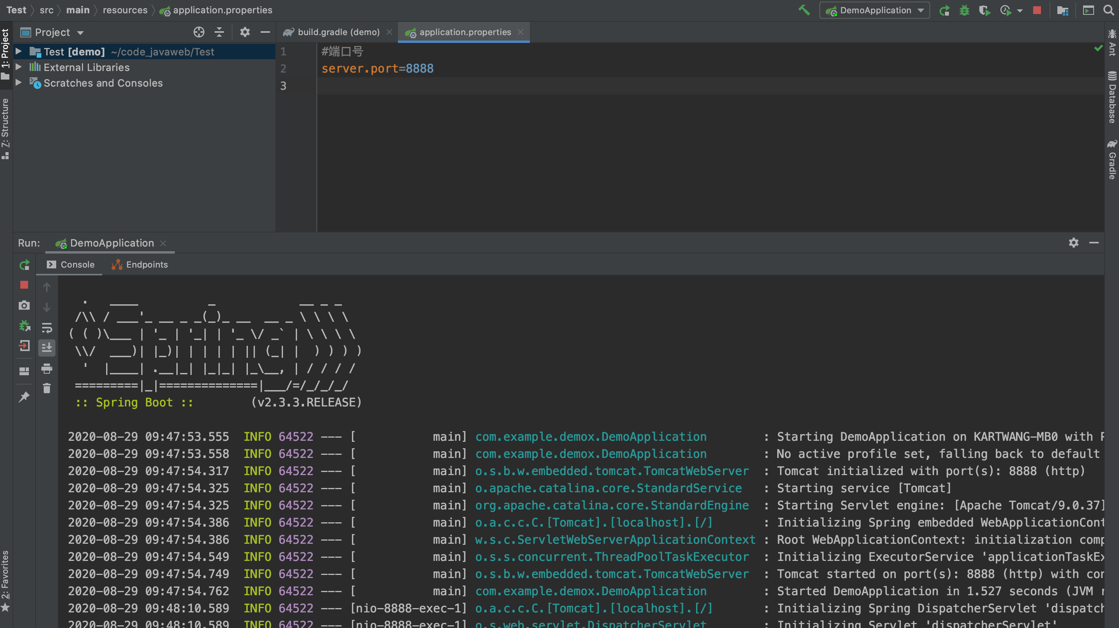The height and width of the screenshot is (628, 1119).
Task: Click the server.port property line
Action: pyautogui.click(x=378, y=69)
